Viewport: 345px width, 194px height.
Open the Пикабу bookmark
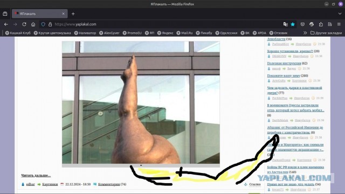[x=204, y=33]
